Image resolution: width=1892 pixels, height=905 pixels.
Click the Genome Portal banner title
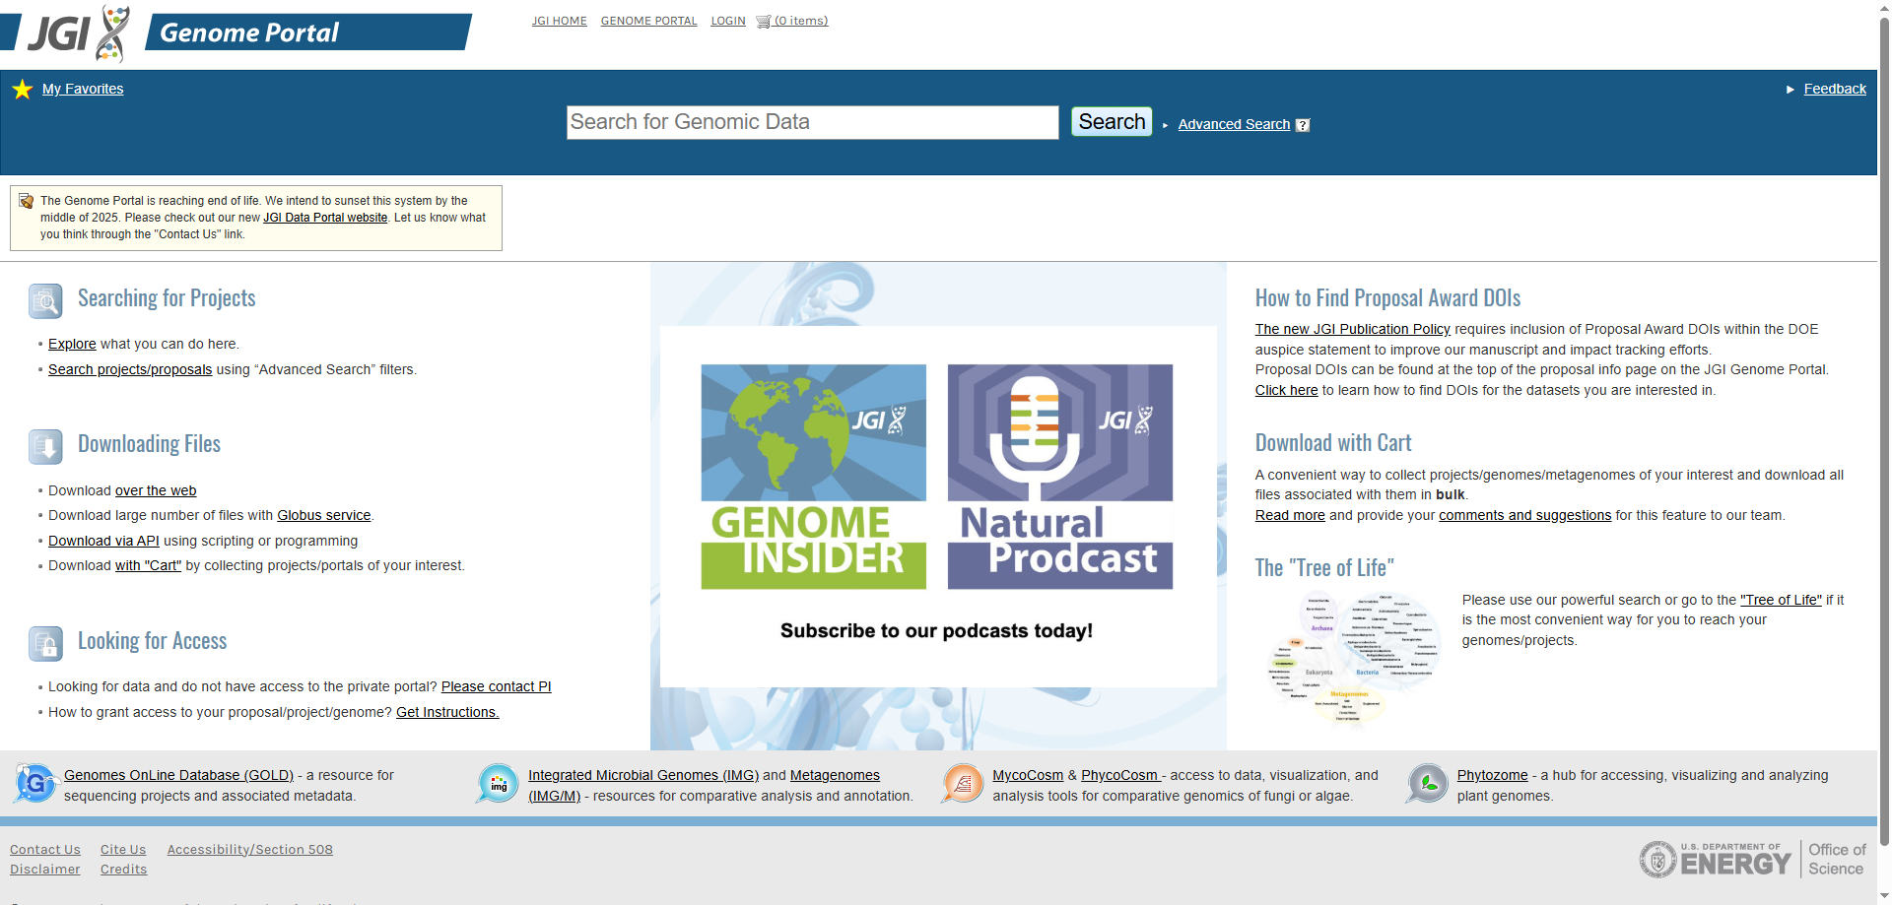(248, 33)
